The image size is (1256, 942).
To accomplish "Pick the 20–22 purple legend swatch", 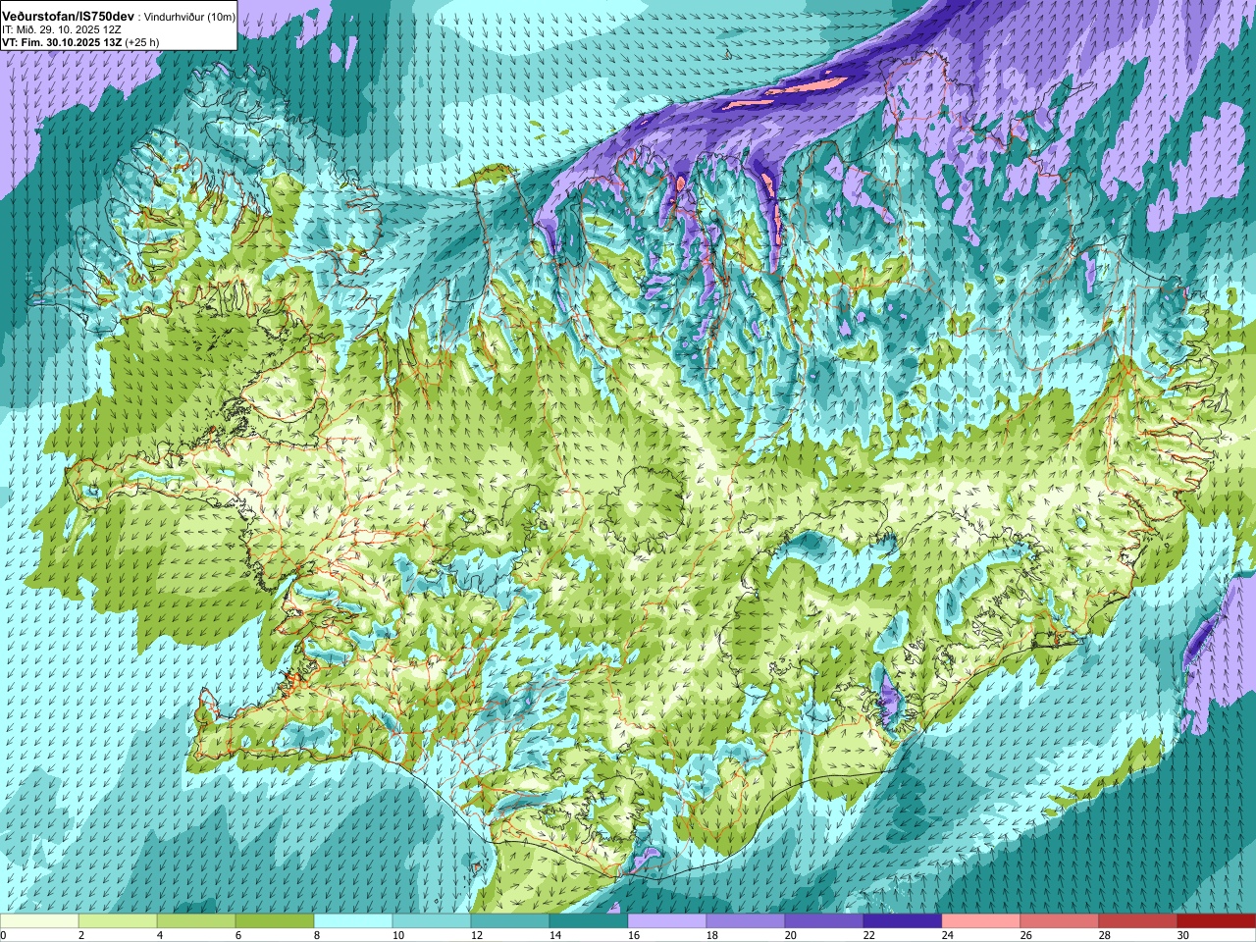I will [824, 921].
